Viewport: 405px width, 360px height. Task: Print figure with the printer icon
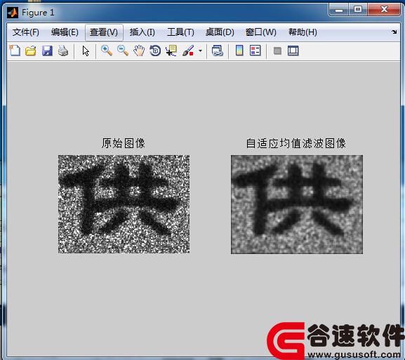[x=63, y=51]
